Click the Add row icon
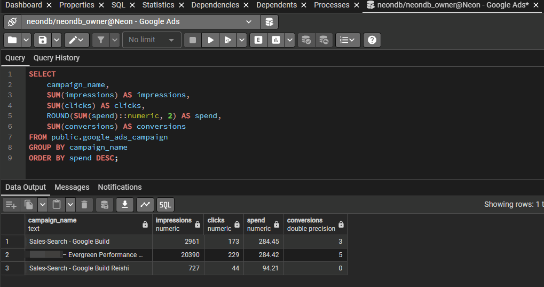 click(11, 205)
